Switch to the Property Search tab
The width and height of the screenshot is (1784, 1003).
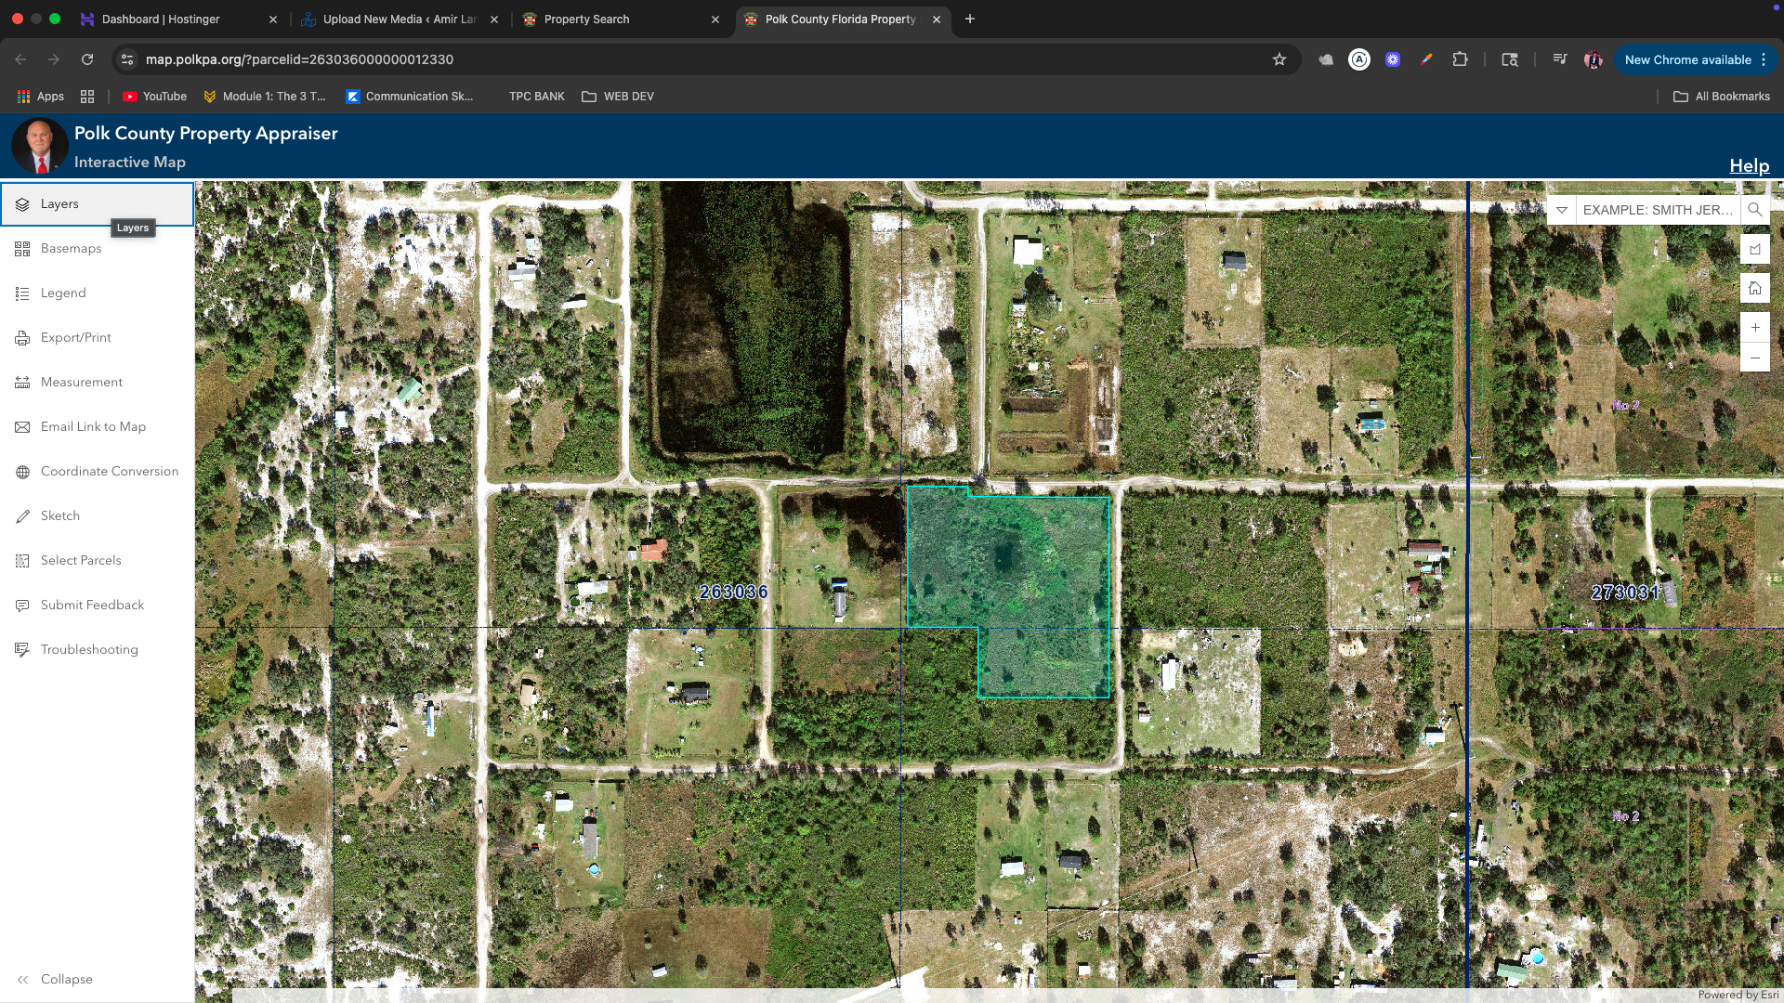click(x=585, y=19)
